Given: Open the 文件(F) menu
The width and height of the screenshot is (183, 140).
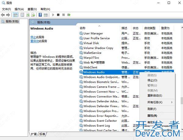Looking at the screenshot, I should 6,9.
